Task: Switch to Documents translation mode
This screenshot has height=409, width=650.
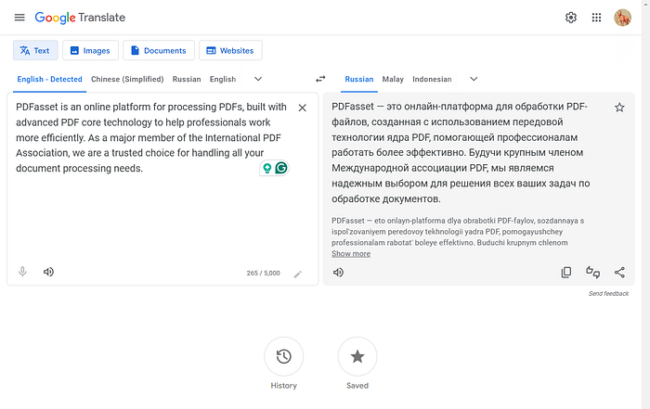Action: [159, 50]
